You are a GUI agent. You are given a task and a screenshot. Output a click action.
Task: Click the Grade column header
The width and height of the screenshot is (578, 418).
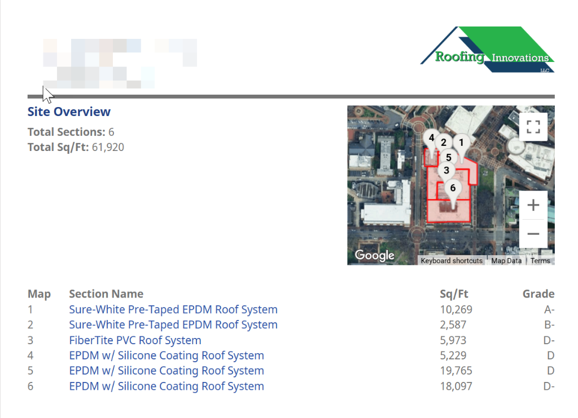coord(538,294)
